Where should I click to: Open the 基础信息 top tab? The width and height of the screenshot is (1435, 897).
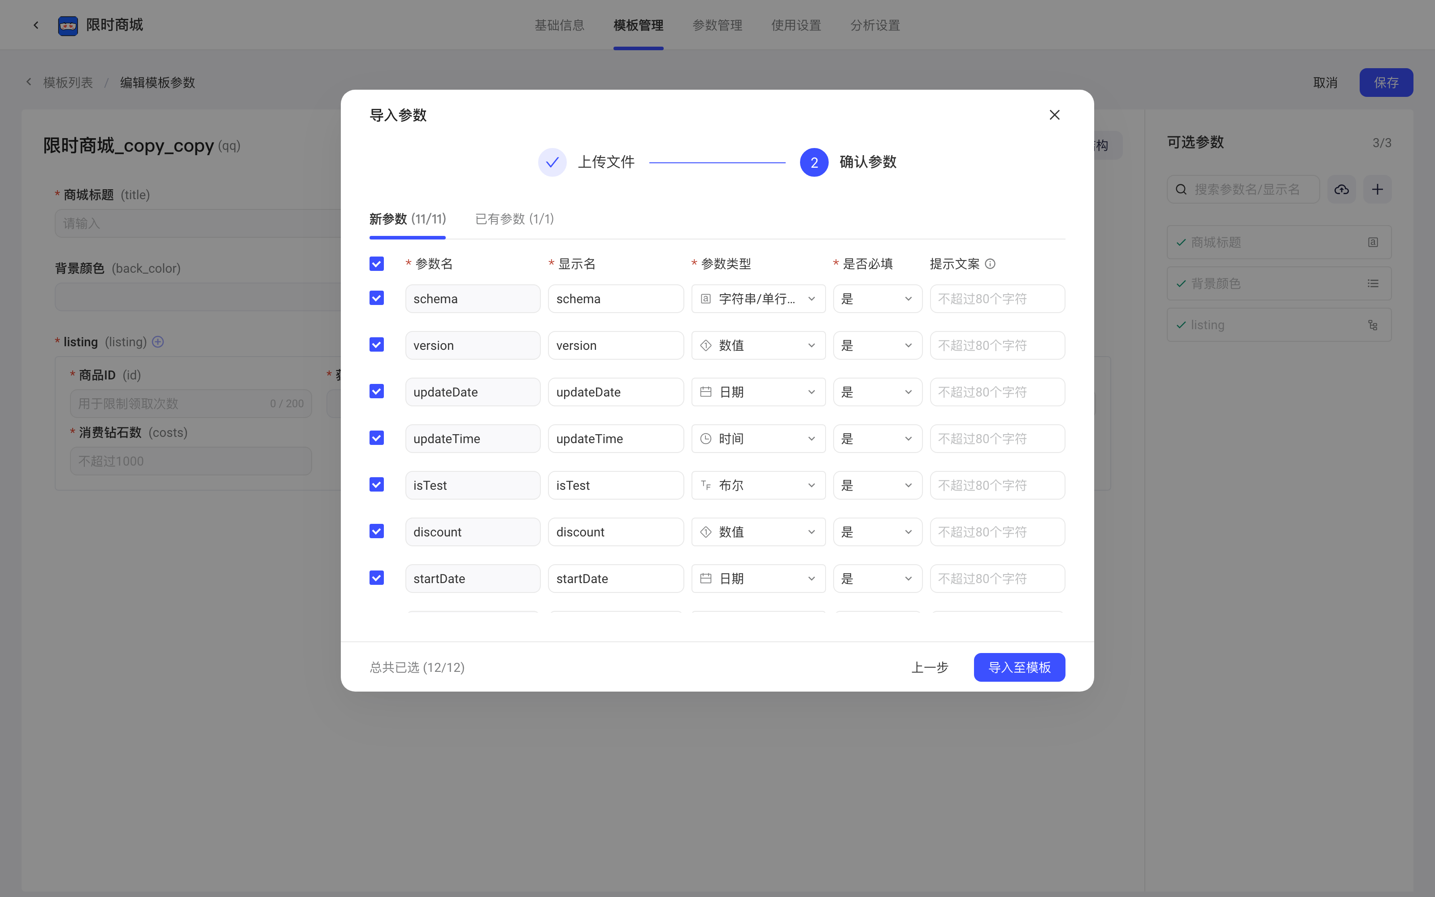click(x=559, y=25)
